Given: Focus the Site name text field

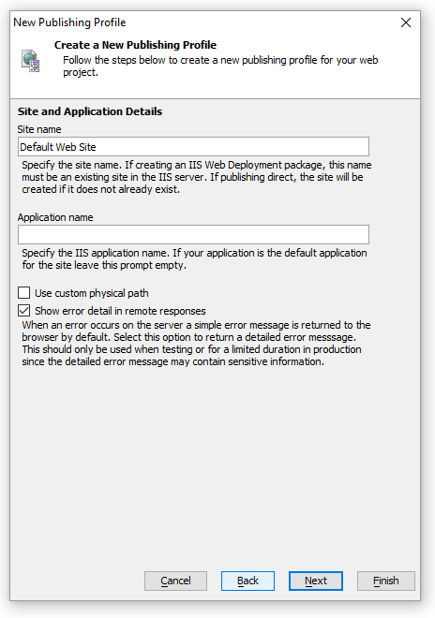Looking at the screenshot, I should point(193,147).
